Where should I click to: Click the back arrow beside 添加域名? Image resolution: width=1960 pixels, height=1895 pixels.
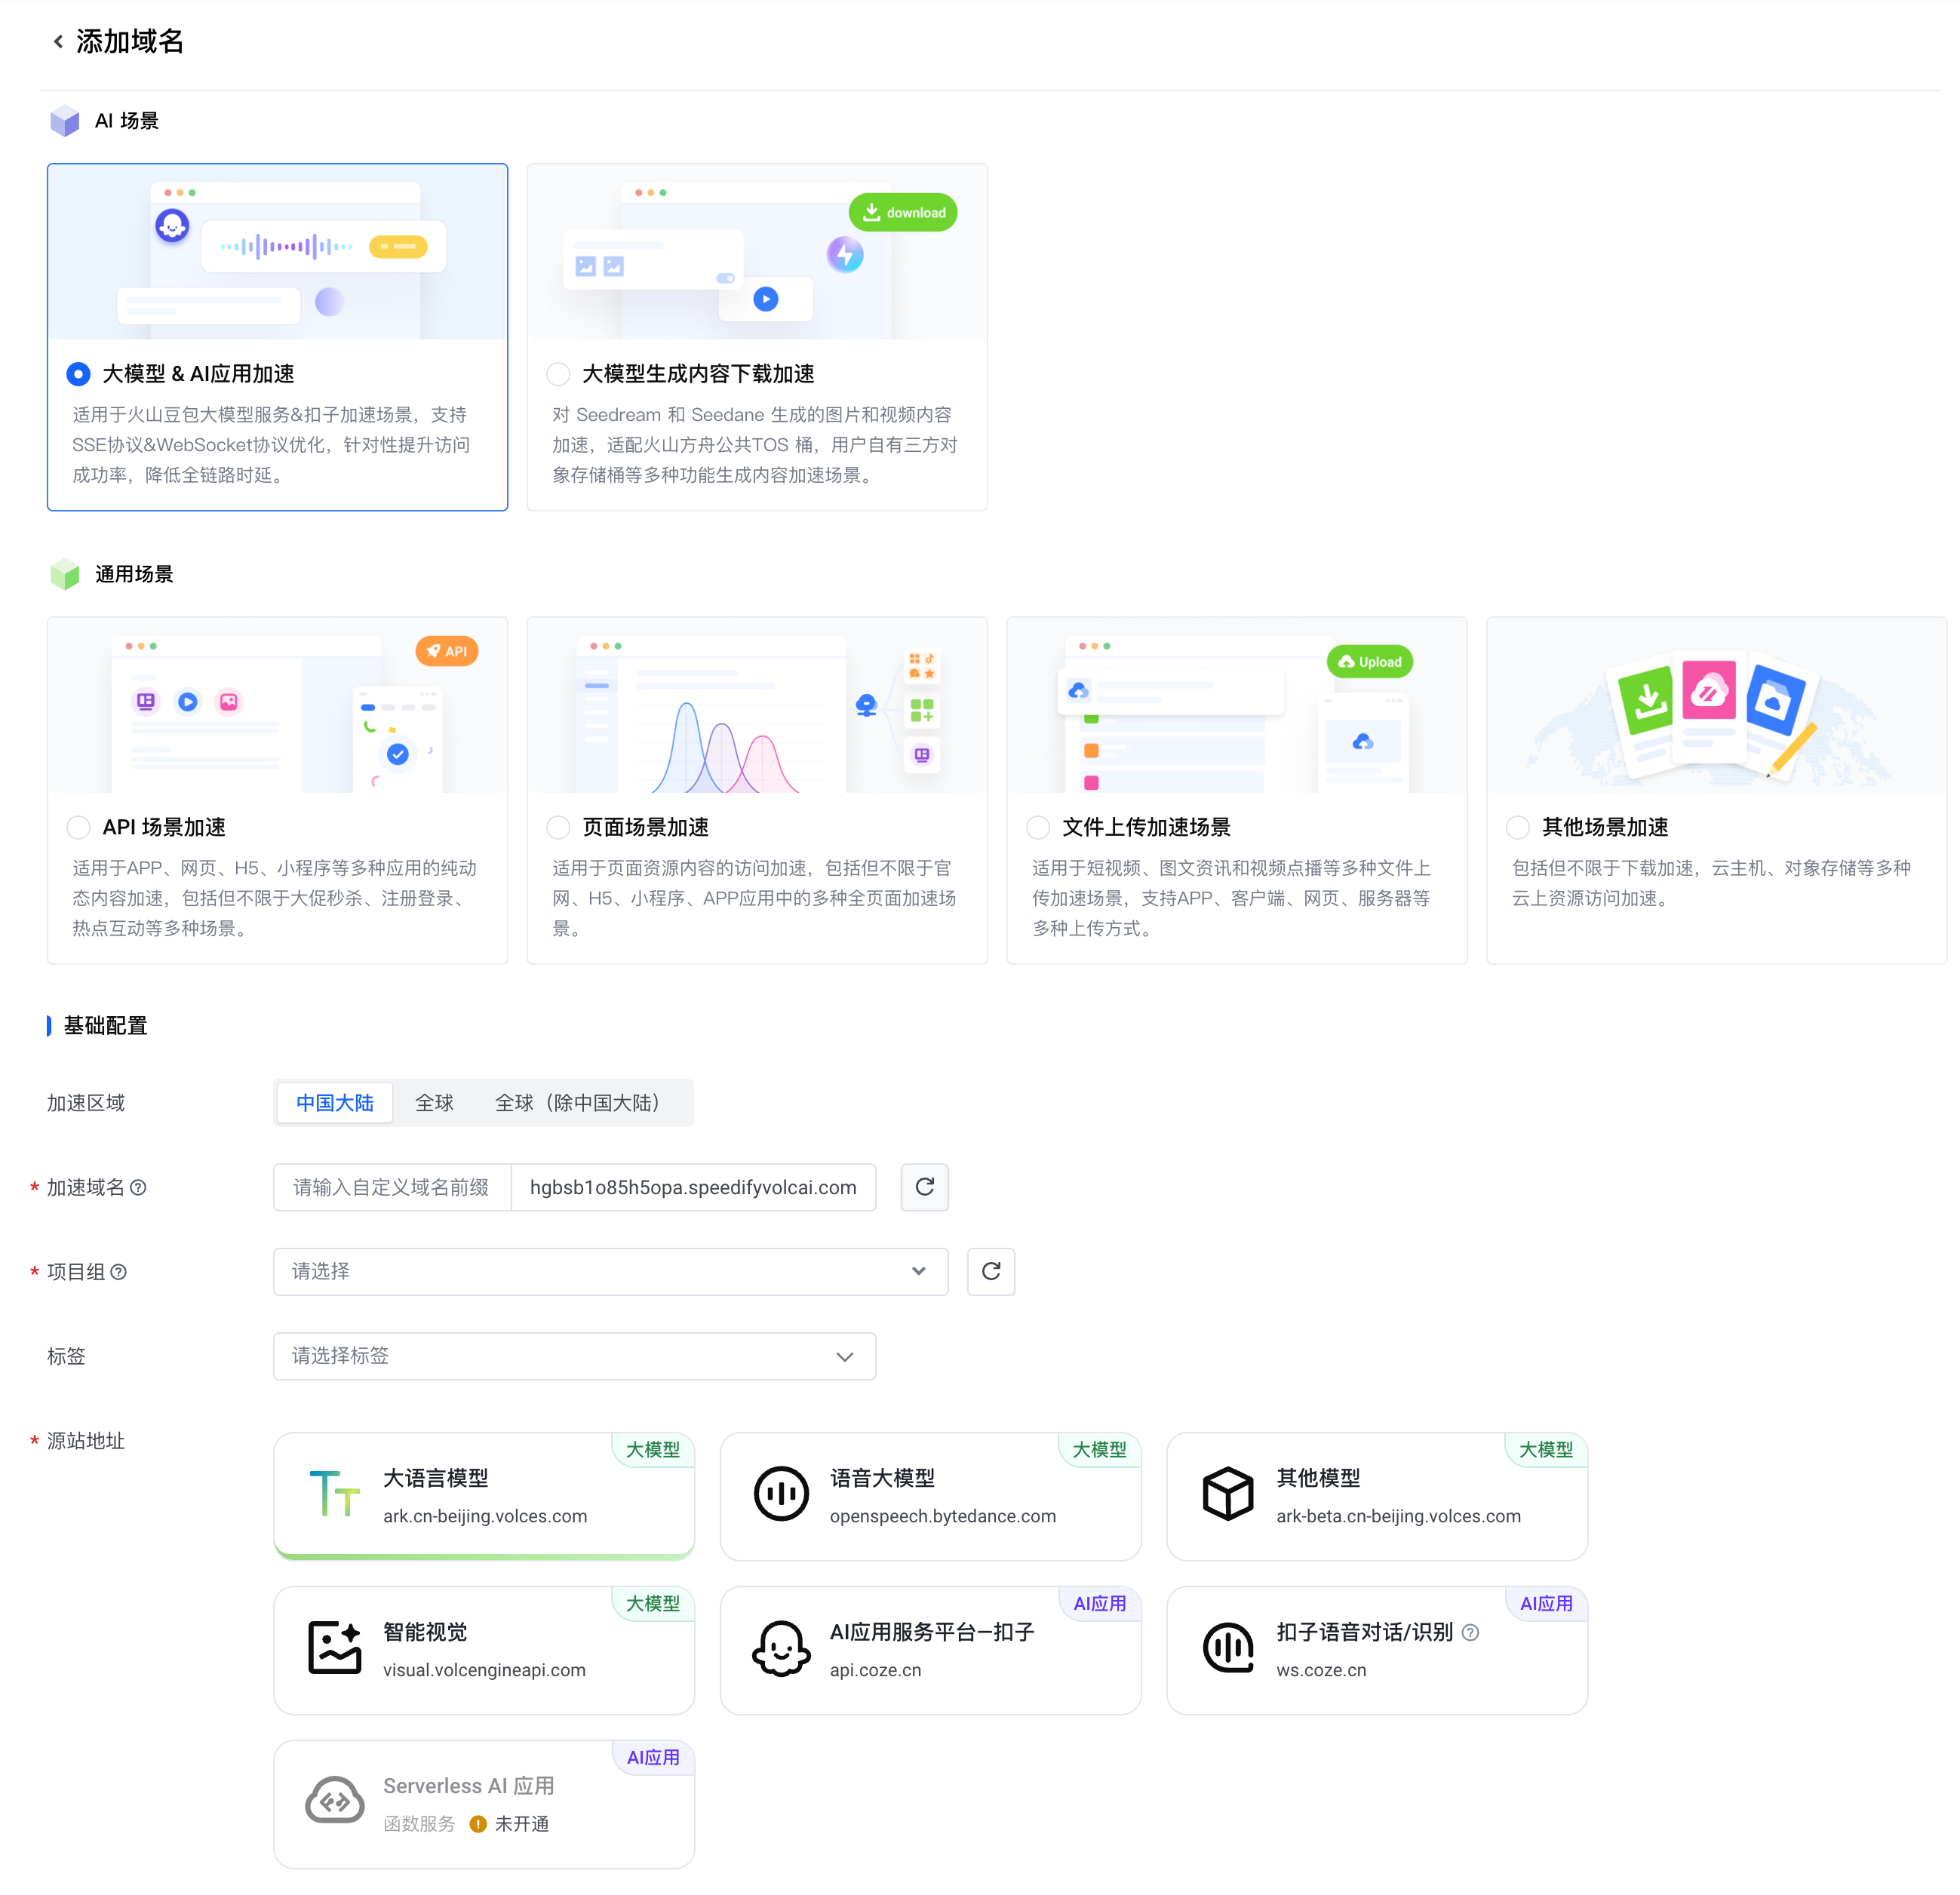58,42
